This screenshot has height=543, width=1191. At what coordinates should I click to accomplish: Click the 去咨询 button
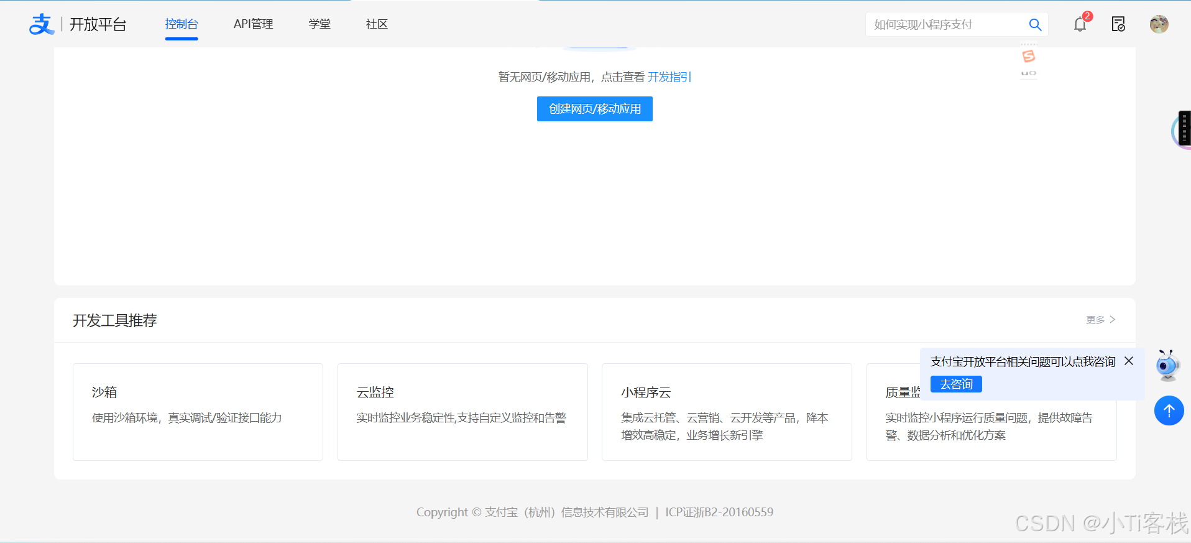coord(956,384)
